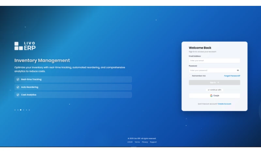Jump to the fourth carousel slide dot
Viewport: 261px width, 156px height.
(23, 110)
